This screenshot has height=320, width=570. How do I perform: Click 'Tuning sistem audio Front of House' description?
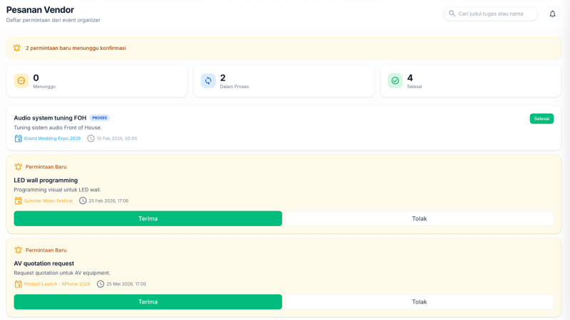tap(58, 128)
